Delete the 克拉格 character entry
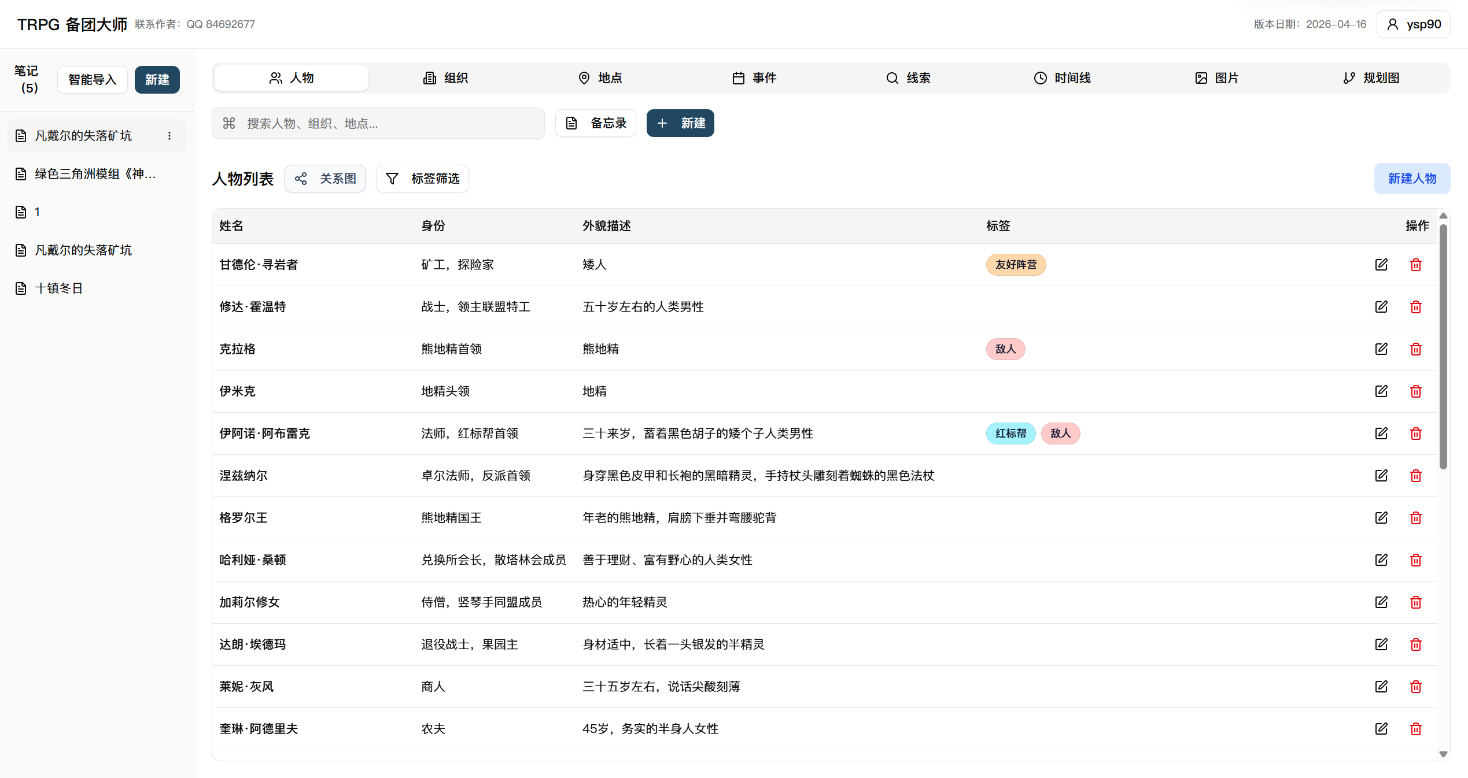Image resolution: width=1468 pixels, height=778 pixels. [1416, 349]
